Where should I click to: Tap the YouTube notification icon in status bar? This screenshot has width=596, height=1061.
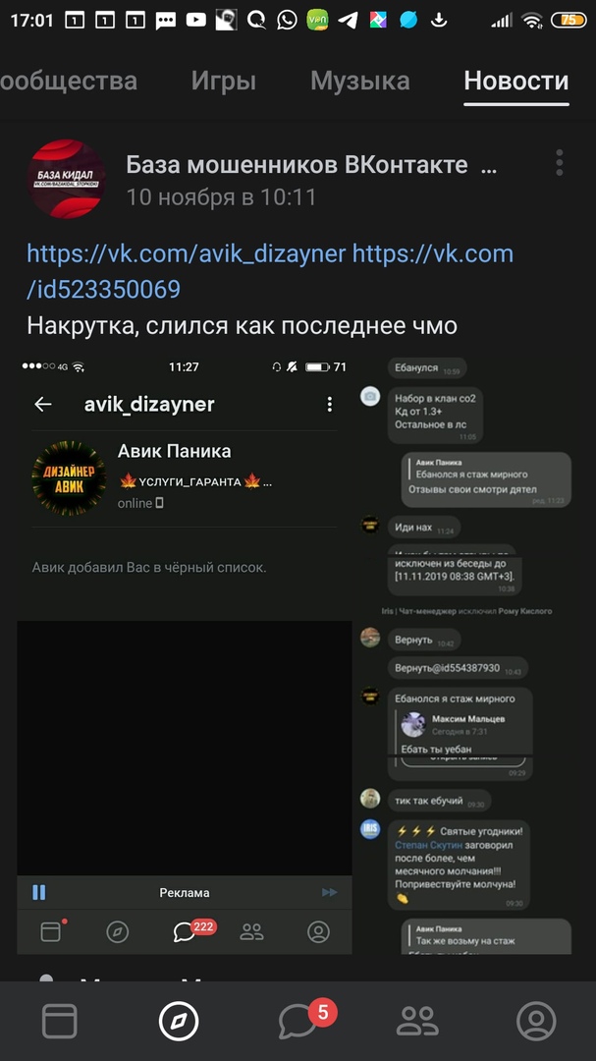click(x=195, y=21)
